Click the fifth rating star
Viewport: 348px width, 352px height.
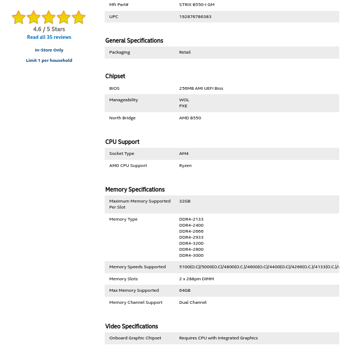(x=78, y=18)
